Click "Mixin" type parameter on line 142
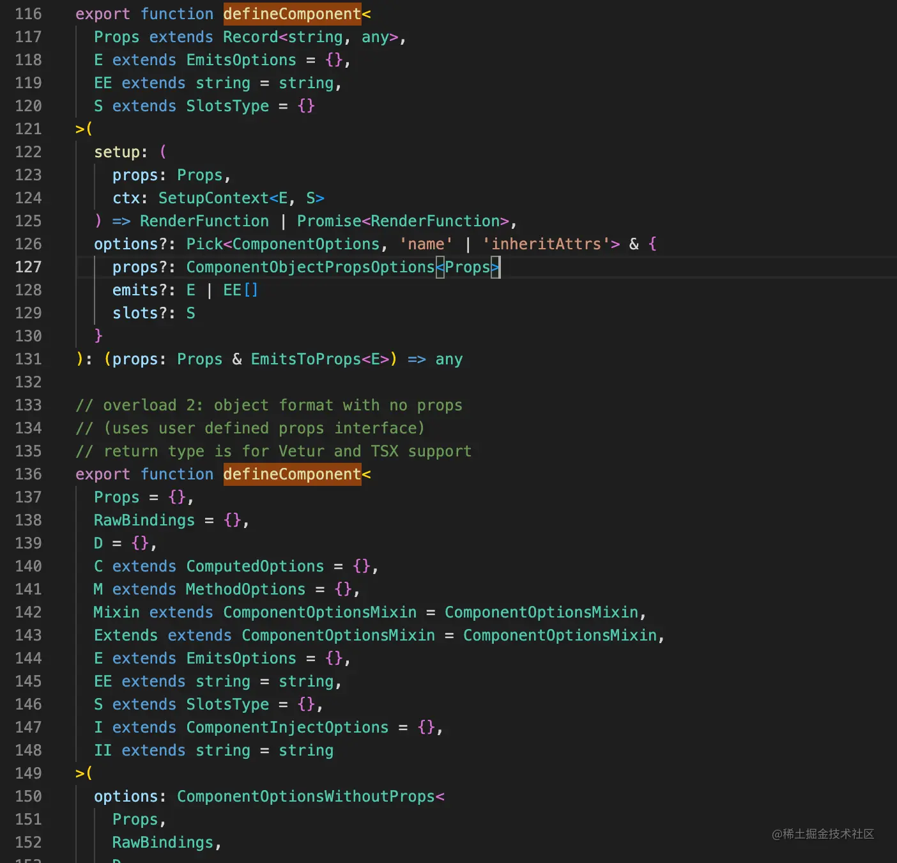The width and height of the screenshot is (897, 863). tap(117, 612)
